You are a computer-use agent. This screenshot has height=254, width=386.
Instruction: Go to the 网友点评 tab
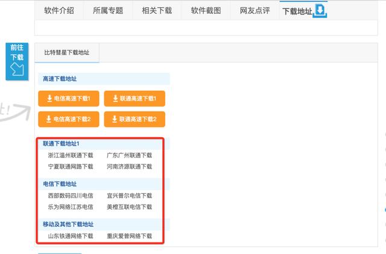(255, 11)
